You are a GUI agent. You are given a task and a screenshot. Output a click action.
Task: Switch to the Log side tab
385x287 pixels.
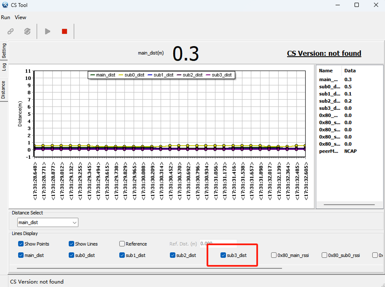[4, 67]
